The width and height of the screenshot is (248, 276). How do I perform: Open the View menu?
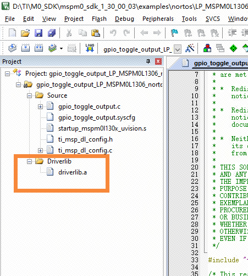[49, 19]
